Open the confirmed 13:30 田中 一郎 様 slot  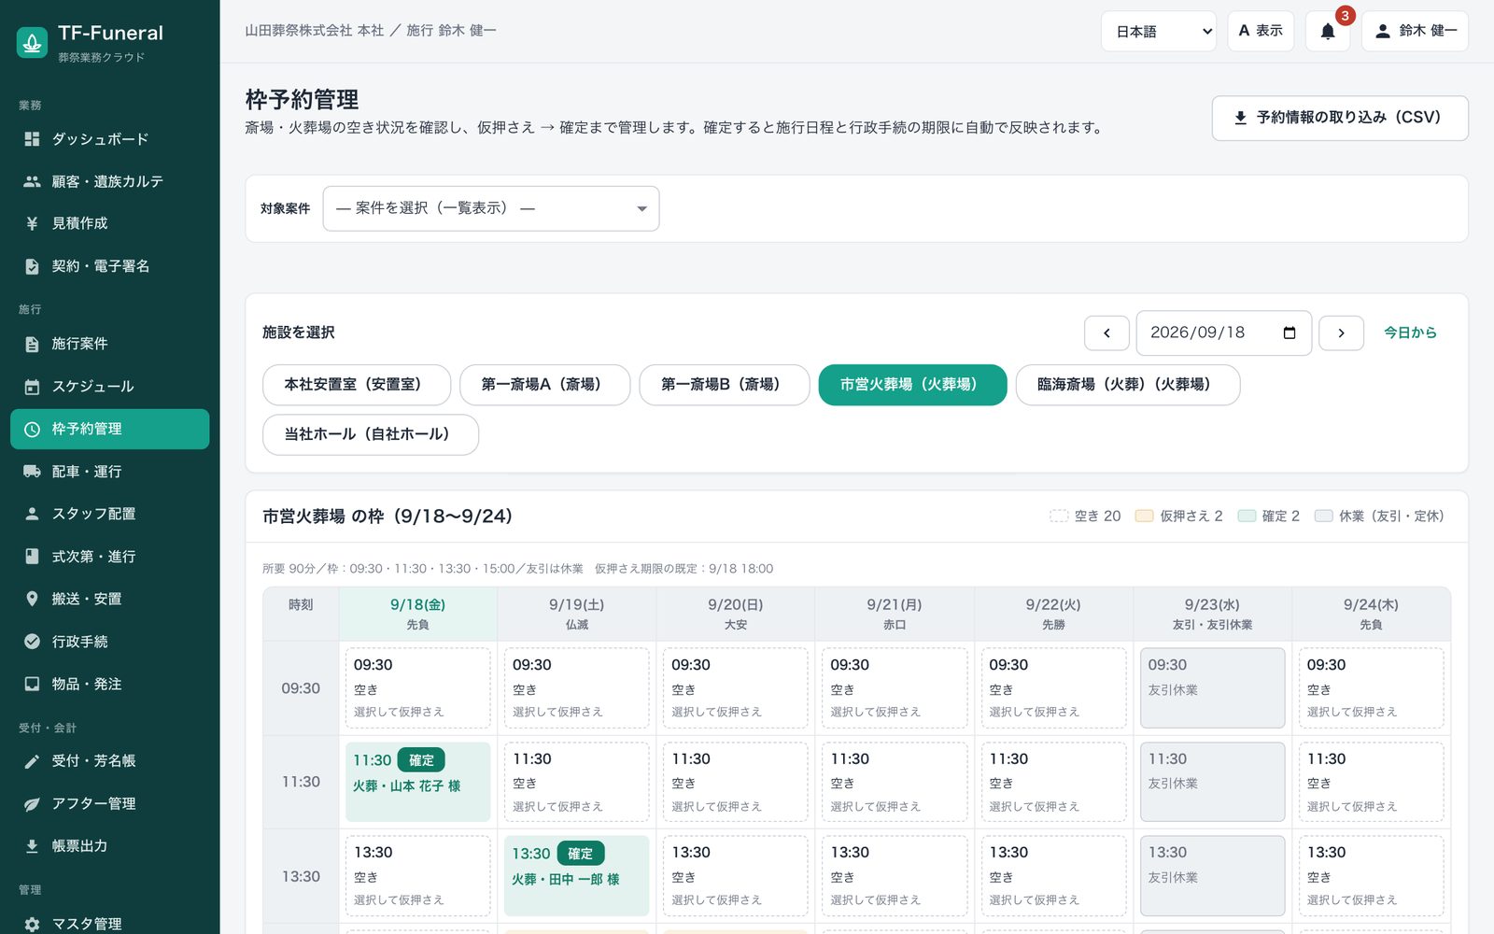[x=577, y=876]
